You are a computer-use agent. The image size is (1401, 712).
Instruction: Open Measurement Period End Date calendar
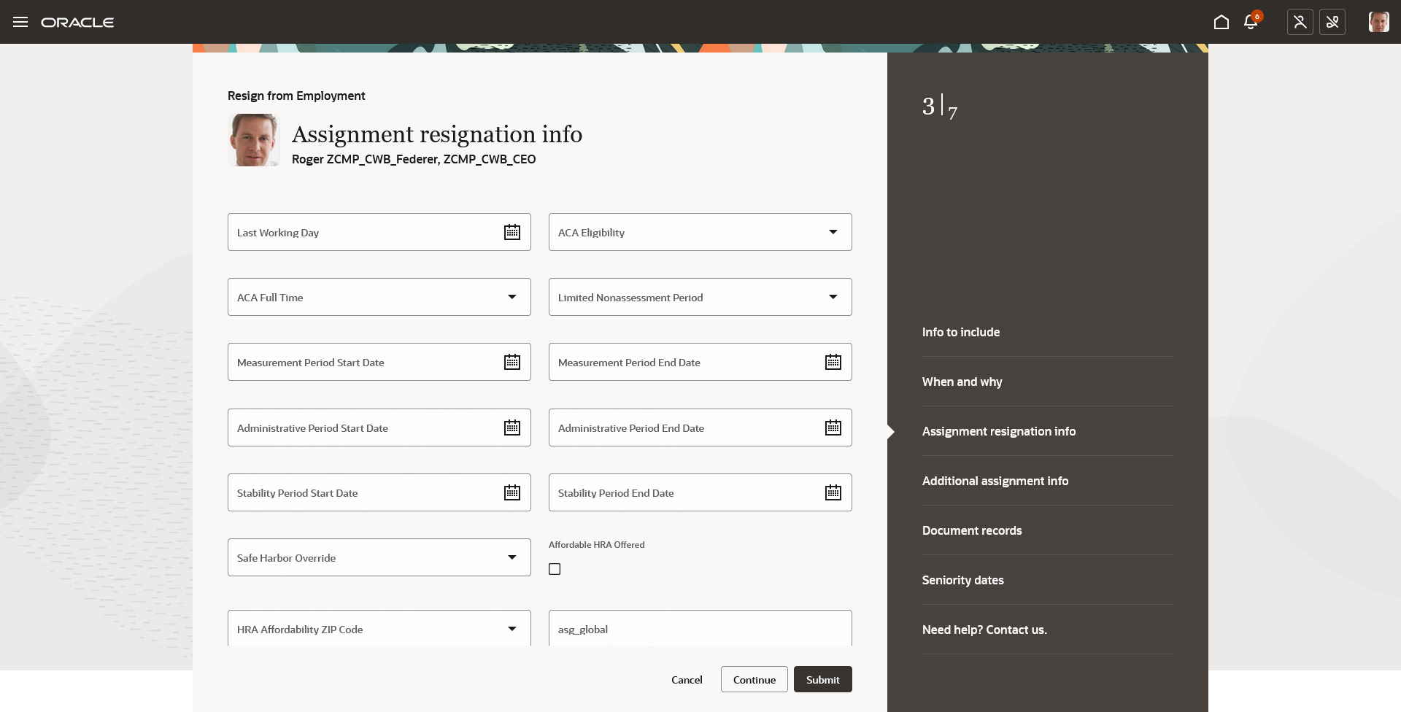click(833, 362)
